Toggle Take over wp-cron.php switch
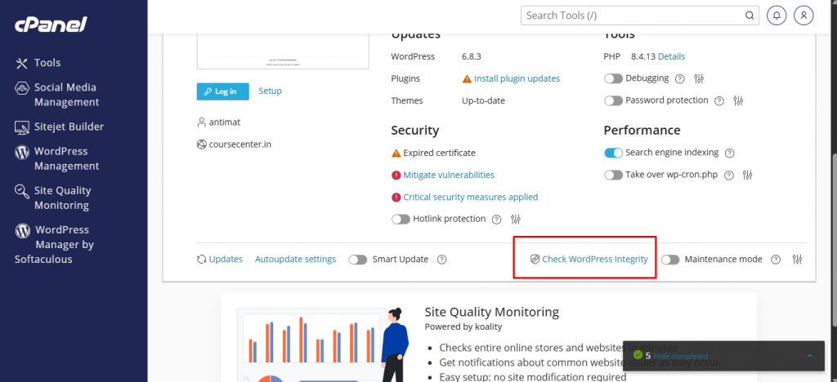This screenshot has height=382, width=837. tap(613, 175)
